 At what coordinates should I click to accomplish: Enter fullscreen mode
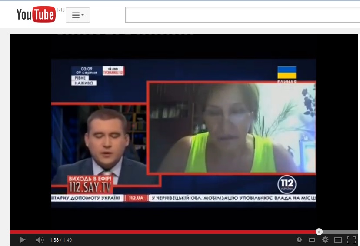click(351, 239)
